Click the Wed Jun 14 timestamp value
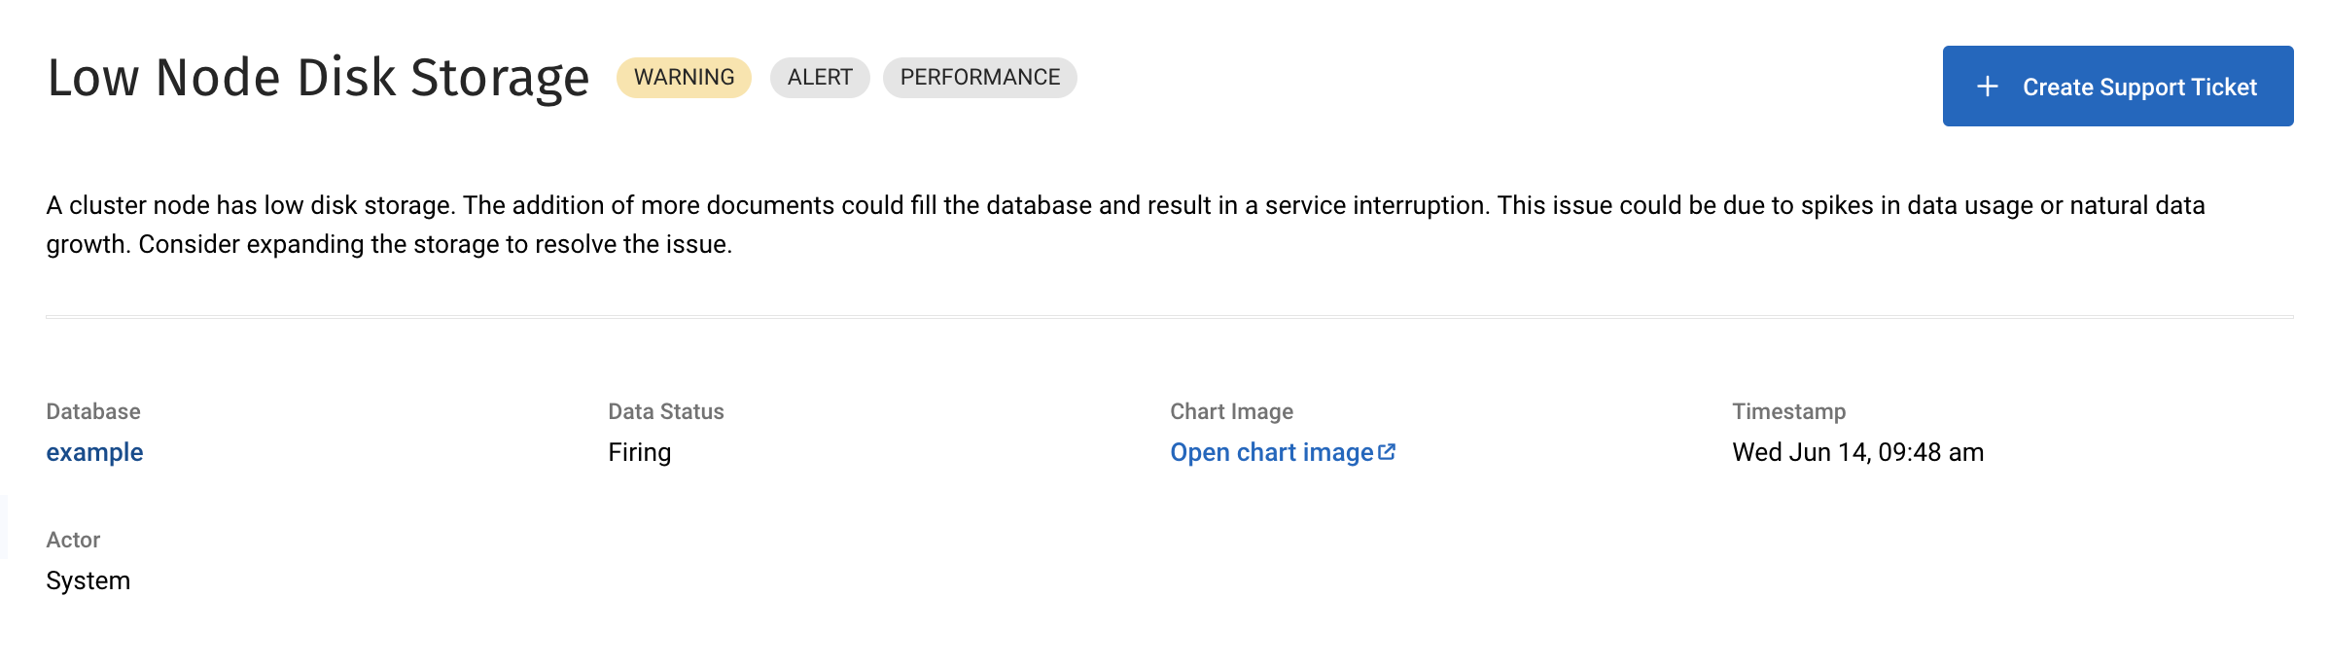The image size is (2330, 667). click(x=1857, y=452)
